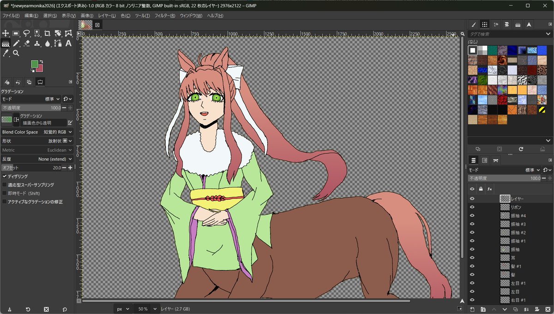Open the px unit dropdown in status bar
This screenshot has height=314, width=554.
tap(123, 309)
